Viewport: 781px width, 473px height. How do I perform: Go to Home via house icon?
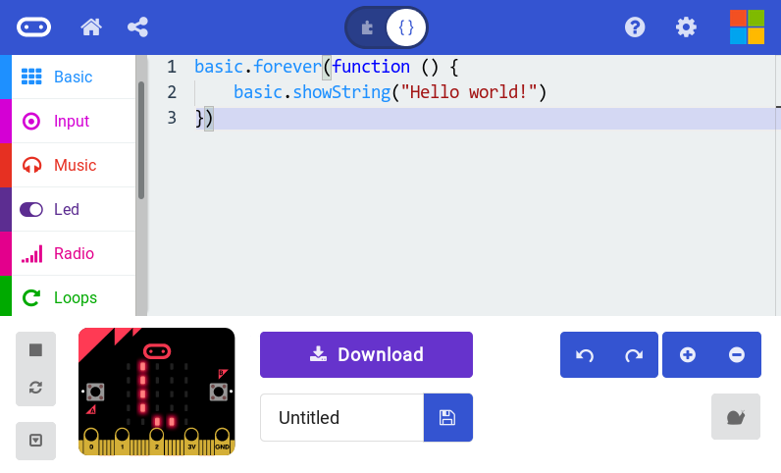[91, 27]
